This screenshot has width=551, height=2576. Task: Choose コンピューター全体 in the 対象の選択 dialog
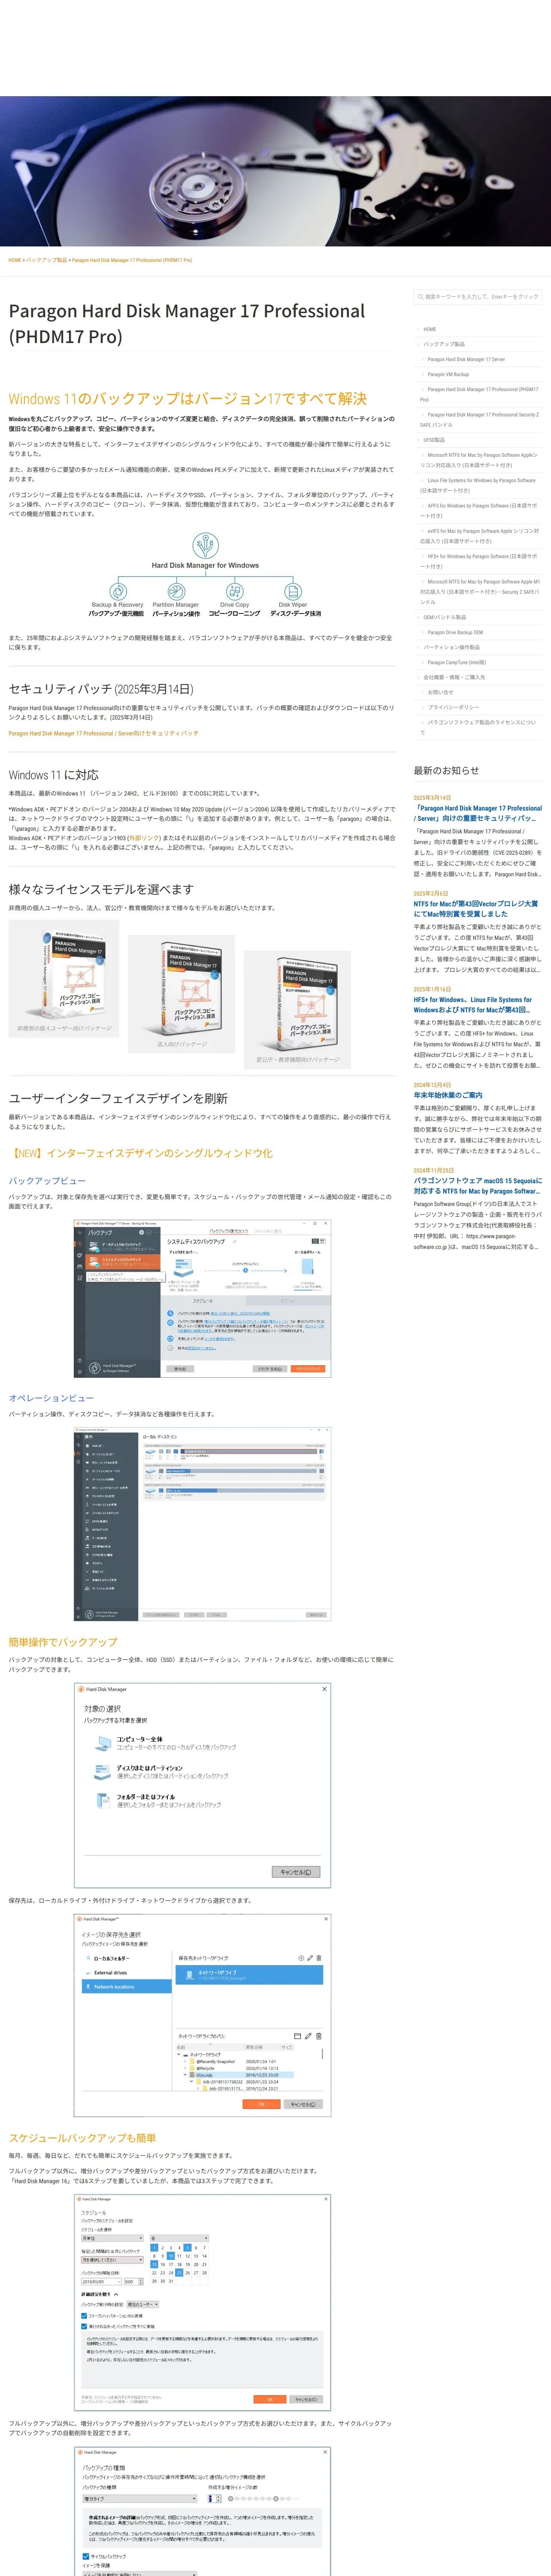[139, 1739]
